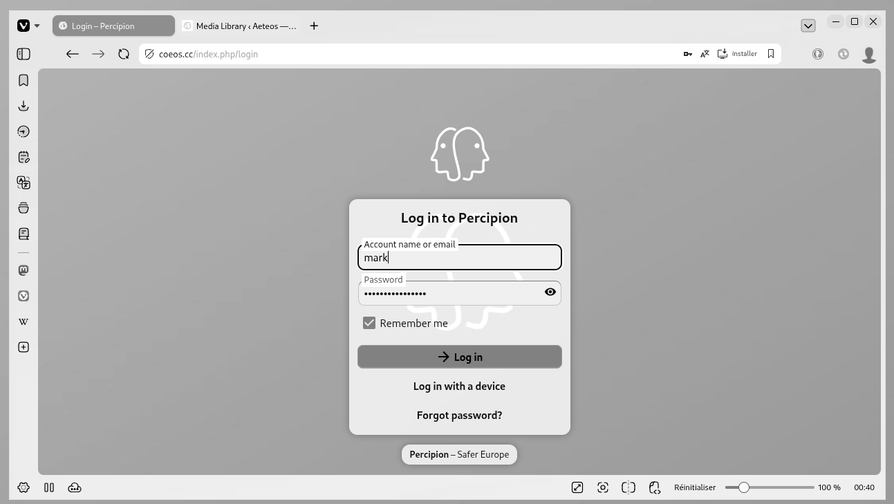Open Vivaldi settings gear in status bar

tap(24, 487)
